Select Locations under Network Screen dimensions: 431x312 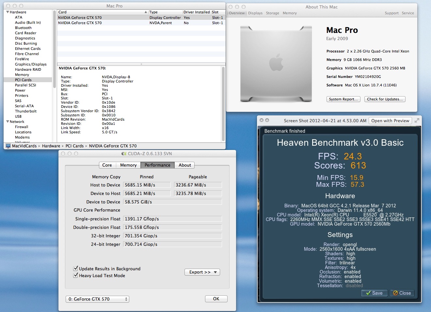coord(23,132)
